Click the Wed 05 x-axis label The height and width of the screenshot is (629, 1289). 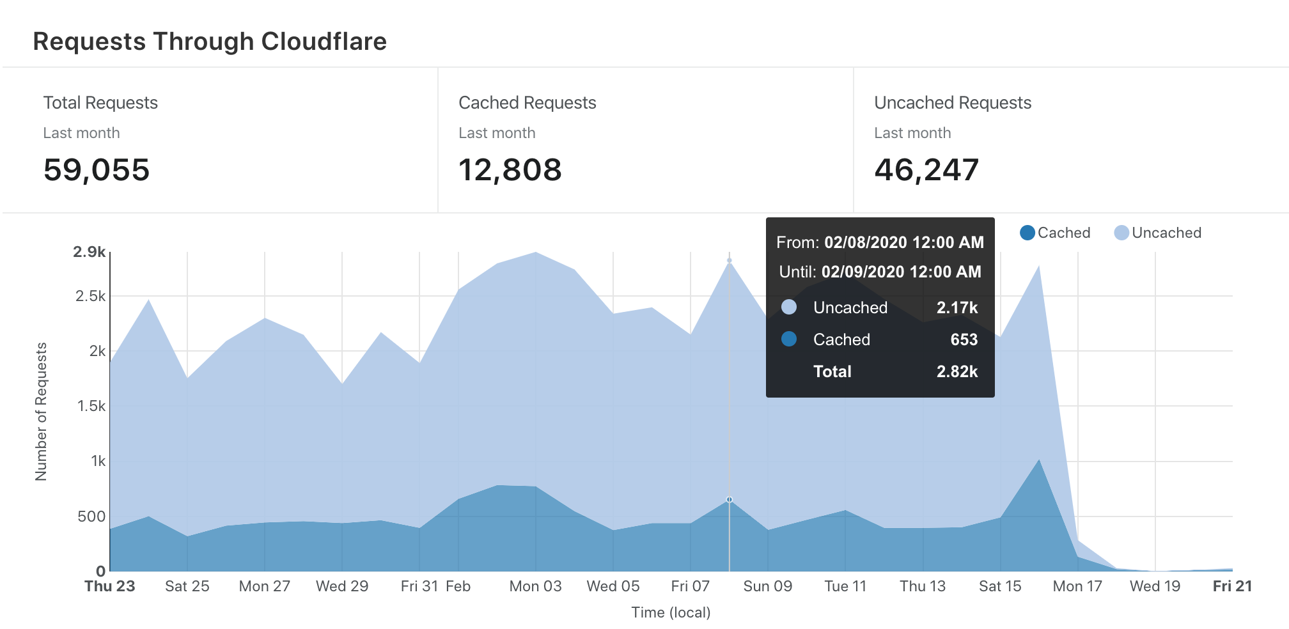[613, 586]
